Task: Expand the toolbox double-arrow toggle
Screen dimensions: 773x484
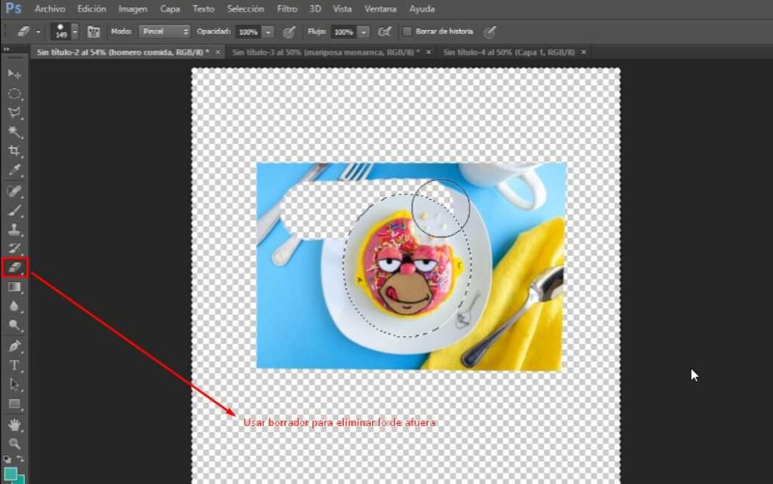Action: (6, 49)
